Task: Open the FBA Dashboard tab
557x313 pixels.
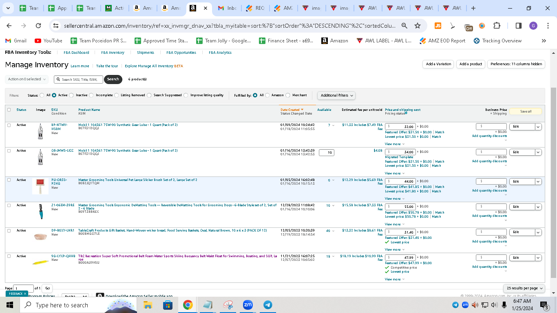Action: (76, 53)
